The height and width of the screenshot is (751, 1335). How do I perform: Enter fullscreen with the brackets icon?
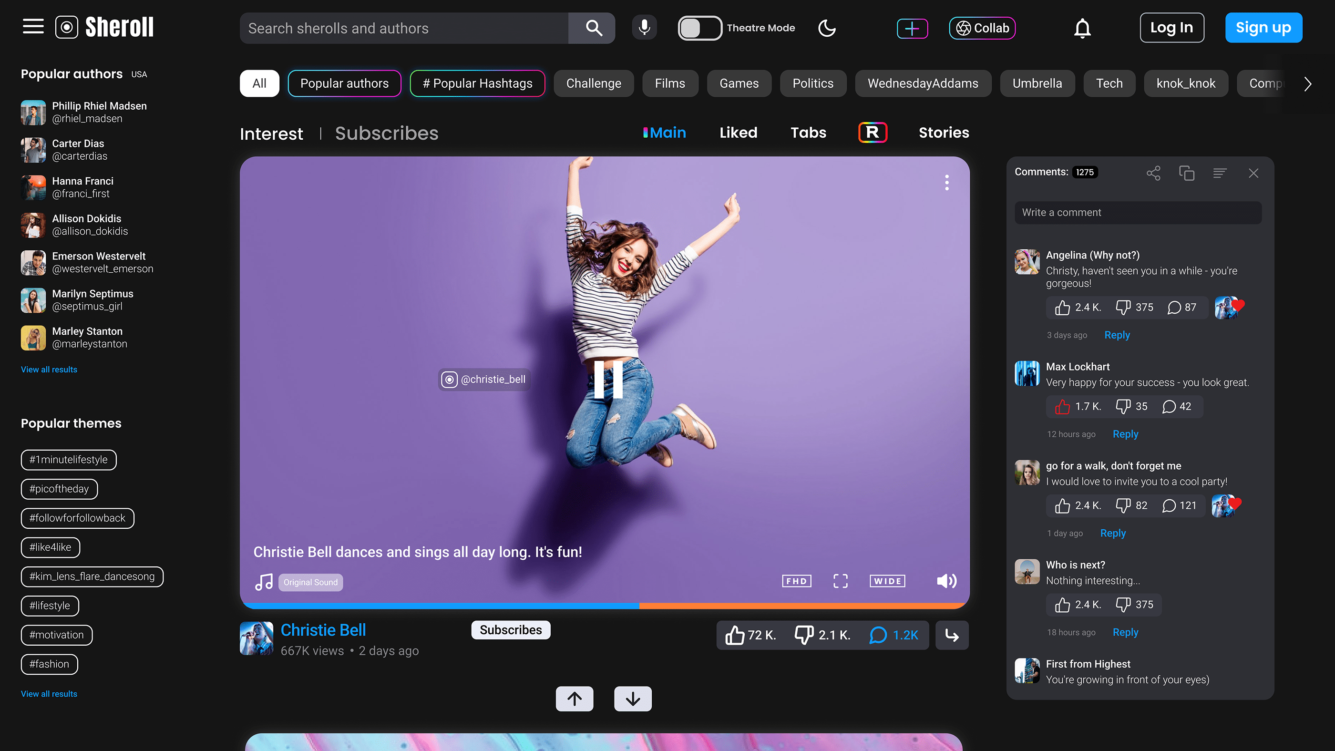[840, 581]
